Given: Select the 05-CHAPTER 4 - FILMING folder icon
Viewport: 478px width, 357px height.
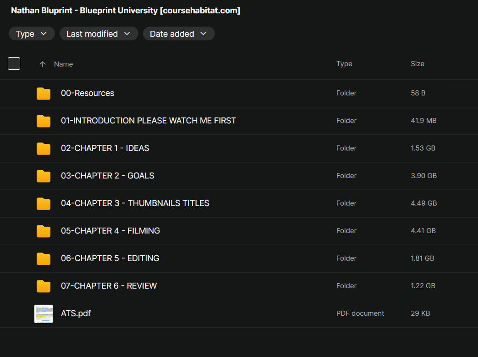Looking at the screenshot, I should pyautogui.click(x=43, y=231).
